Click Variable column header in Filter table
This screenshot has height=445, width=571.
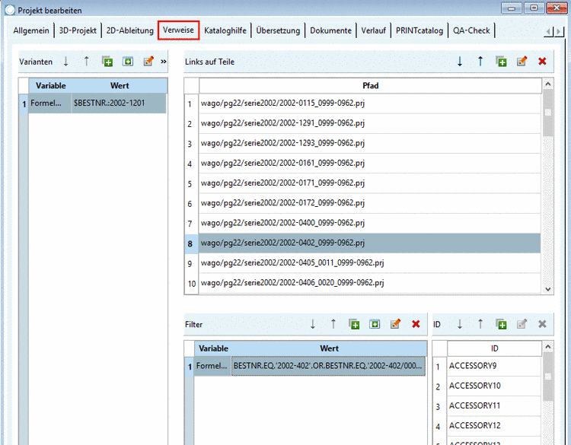coord(213,348)
